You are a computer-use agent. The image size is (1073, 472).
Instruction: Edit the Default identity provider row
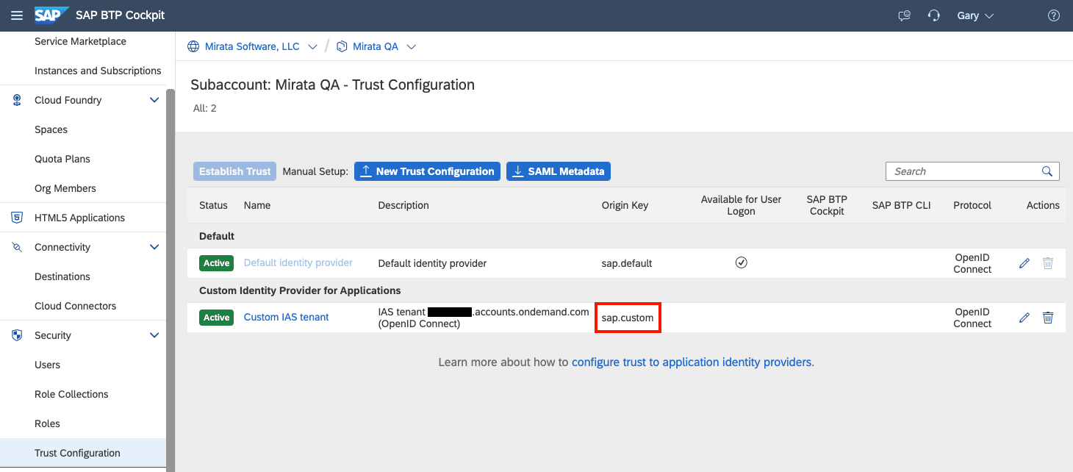coord(1024,263)
